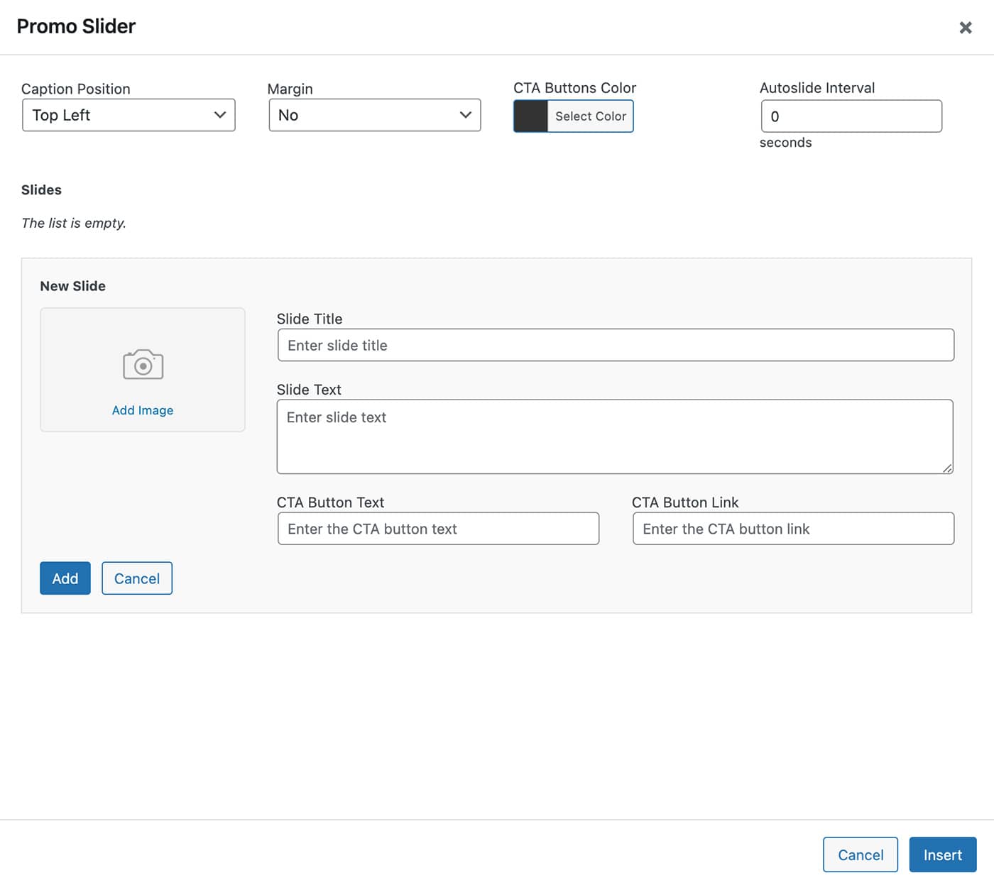The height and width of the screenshot is (885, 994).
Task: Click the Slides section heading
Action: [x=41, y=190]
